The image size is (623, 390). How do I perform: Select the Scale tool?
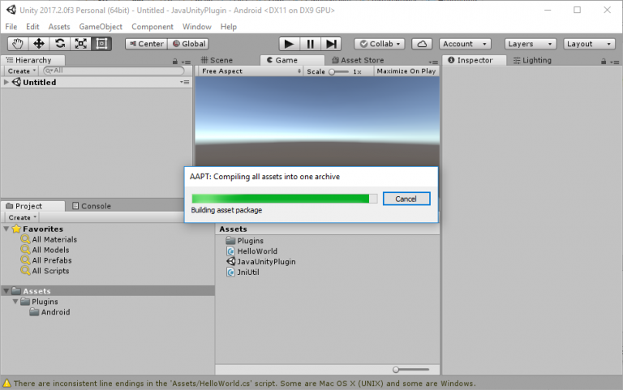point(81,44)
